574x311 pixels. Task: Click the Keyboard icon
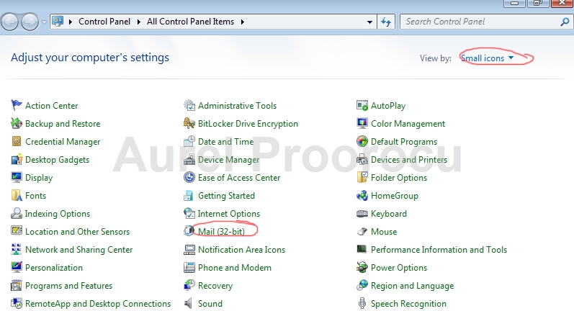[362, 213]
